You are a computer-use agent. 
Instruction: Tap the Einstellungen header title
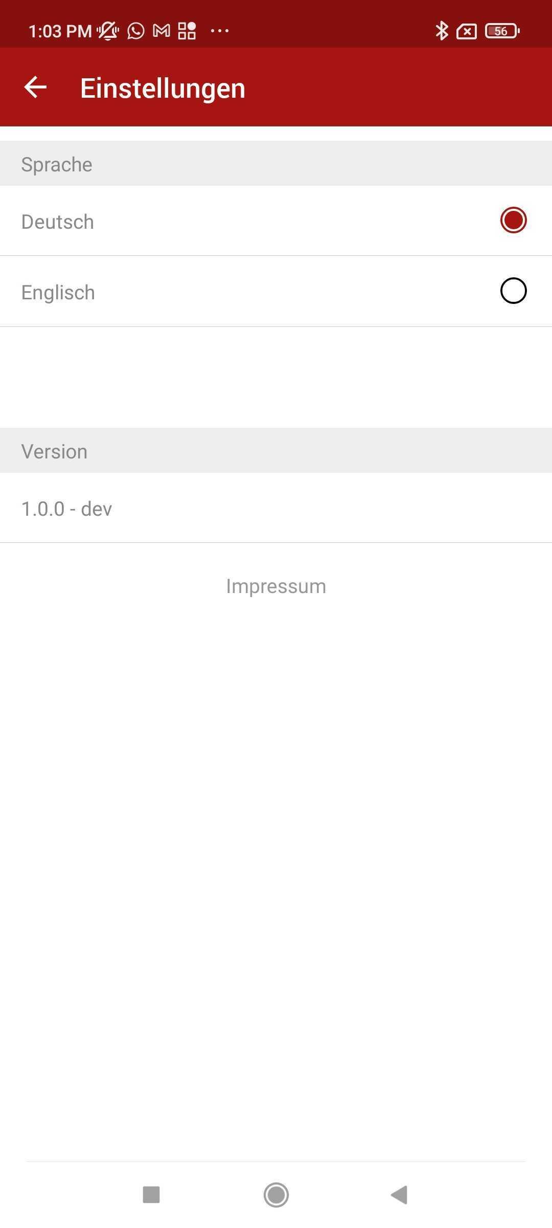(163, 88)
